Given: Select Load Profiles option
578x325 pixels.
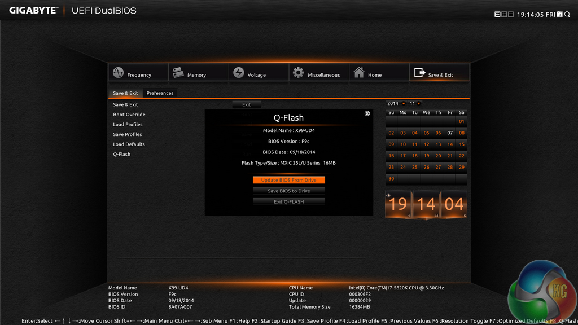Looking at the screenshot, I should (128, 125).
